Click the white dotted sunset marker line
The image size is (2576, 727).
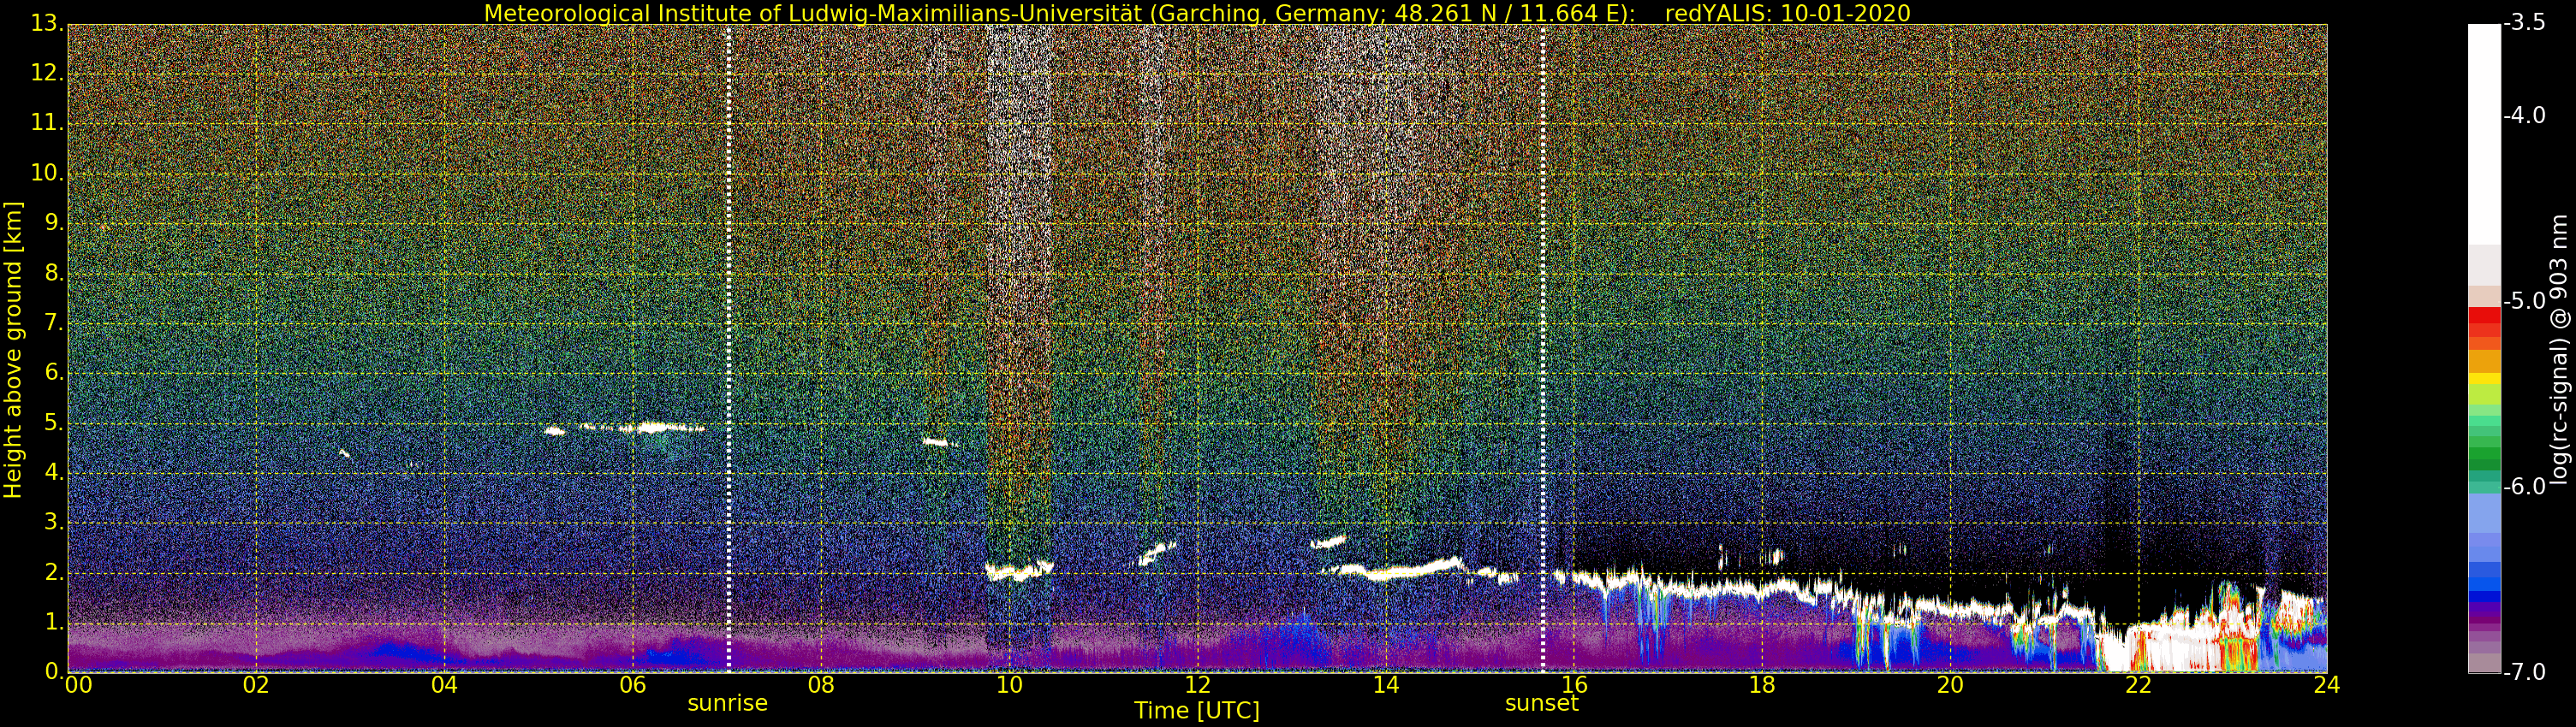1543,347
